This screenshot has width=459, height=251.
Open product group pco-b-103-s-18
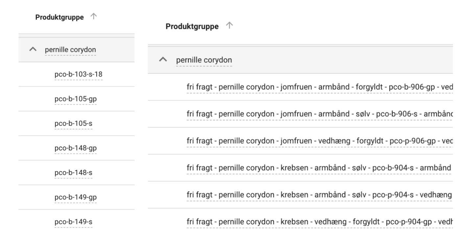[78, 75]
